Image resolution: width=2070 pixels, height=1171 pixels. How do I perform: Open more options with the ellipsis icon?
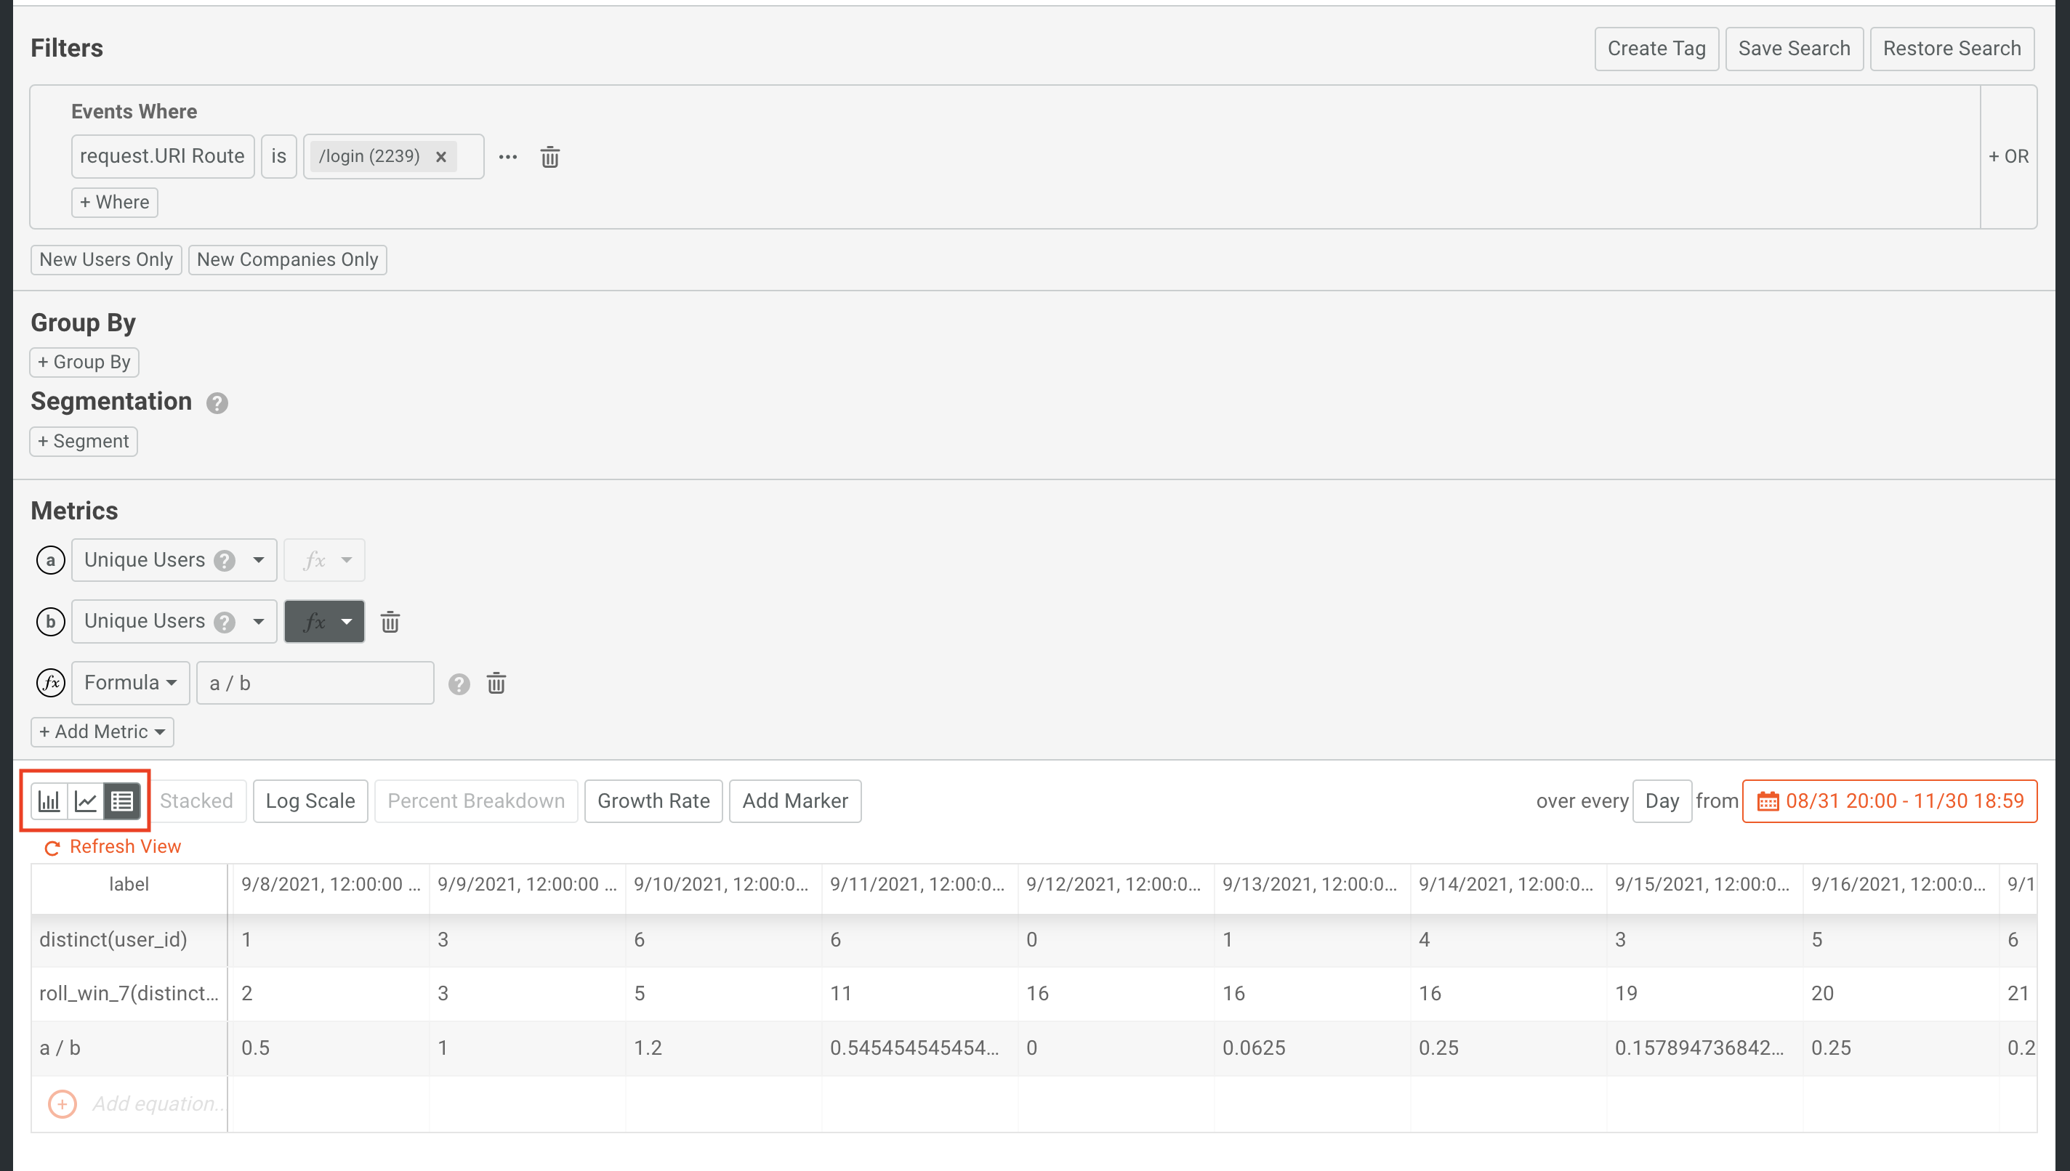click(x=507, y=157)
